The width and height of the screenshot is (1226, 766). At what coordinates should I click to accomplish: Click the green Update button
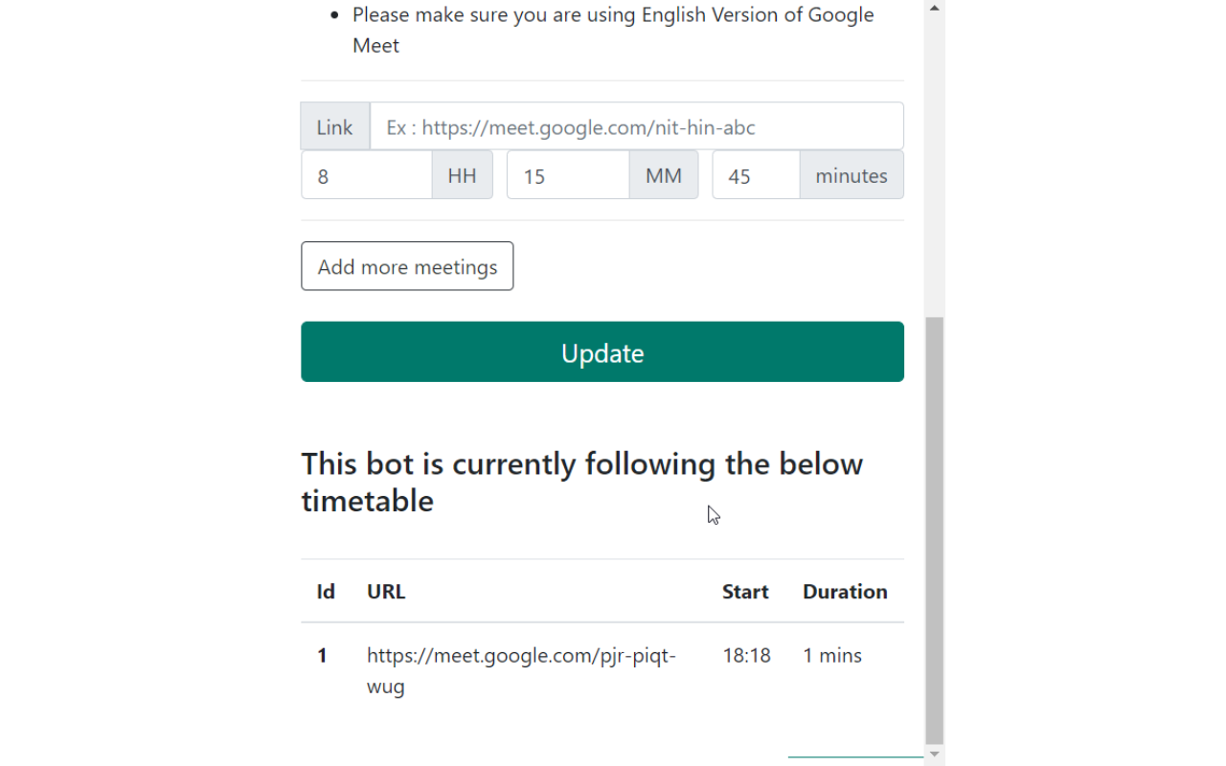(602, 352)
